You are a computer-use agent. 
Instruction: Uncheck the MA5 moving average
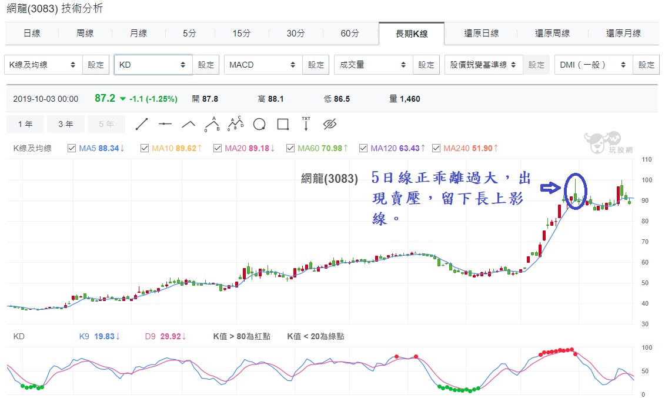point(72,148)
